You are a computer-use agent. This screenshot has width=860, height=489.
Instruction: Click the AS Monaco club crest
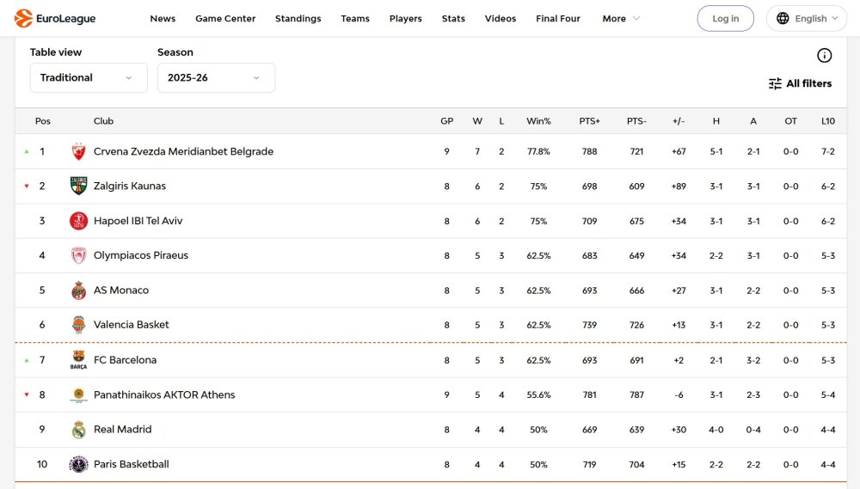point(78,290)
